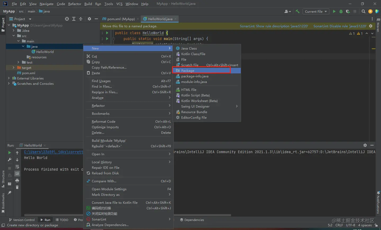
Task: Jump up the stack trace in Run panel
Action: 17,153
